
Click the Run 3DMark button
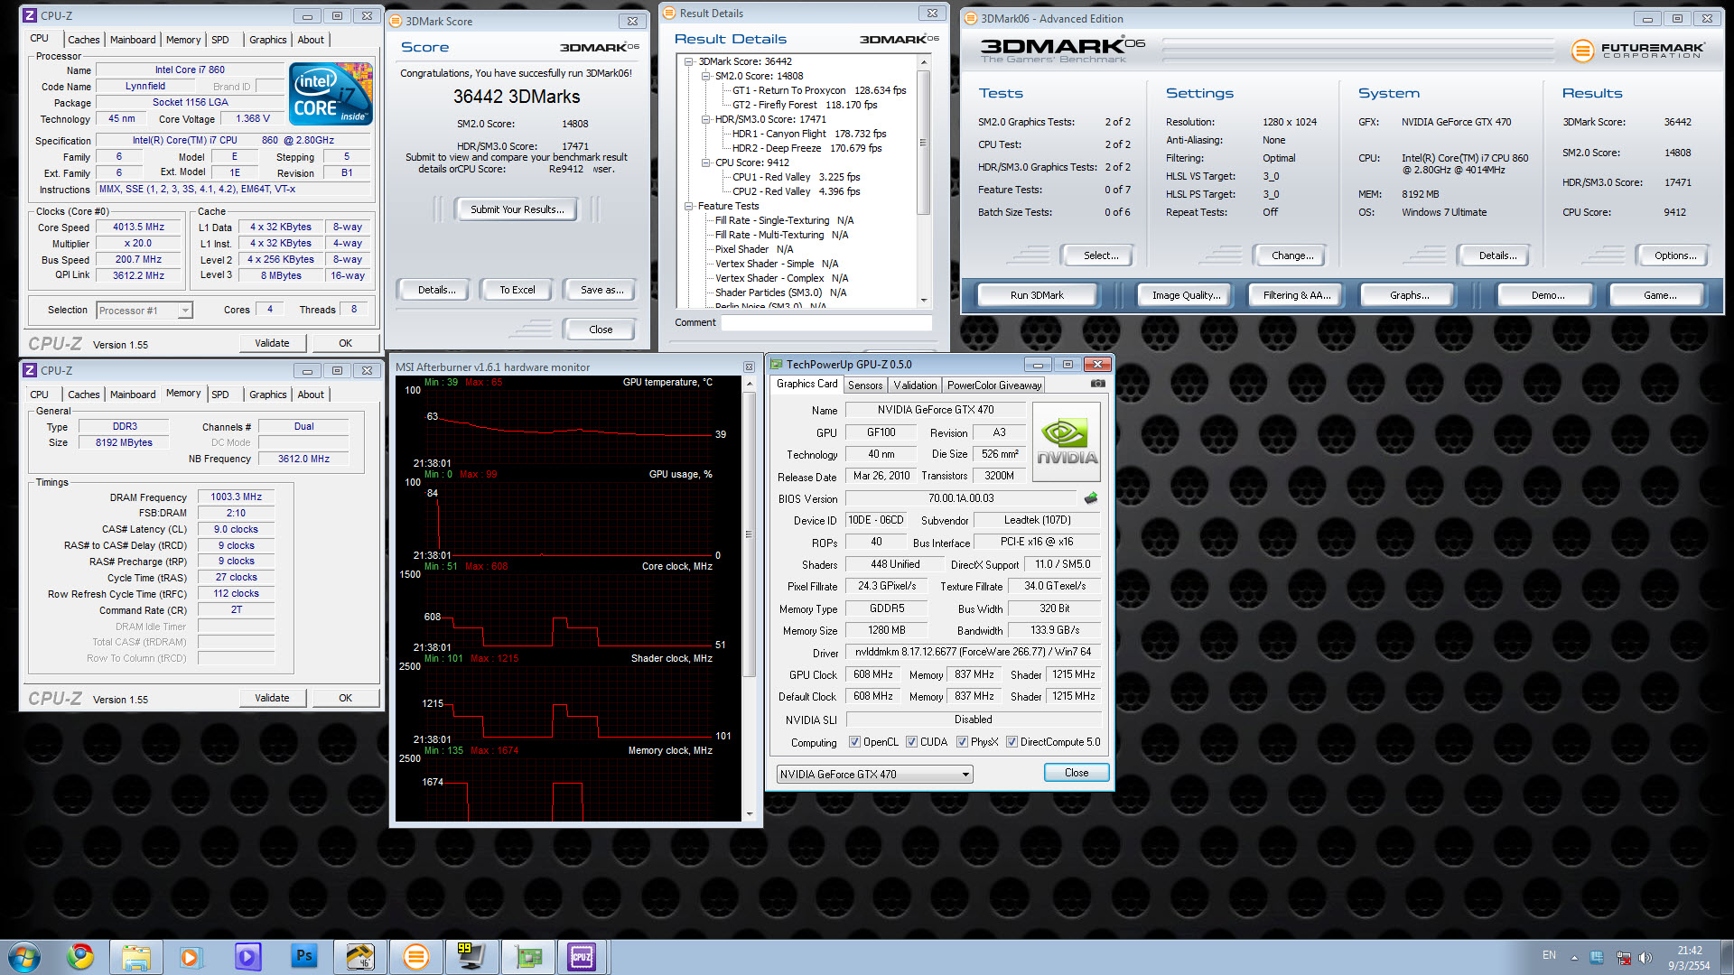point(1037,295)
